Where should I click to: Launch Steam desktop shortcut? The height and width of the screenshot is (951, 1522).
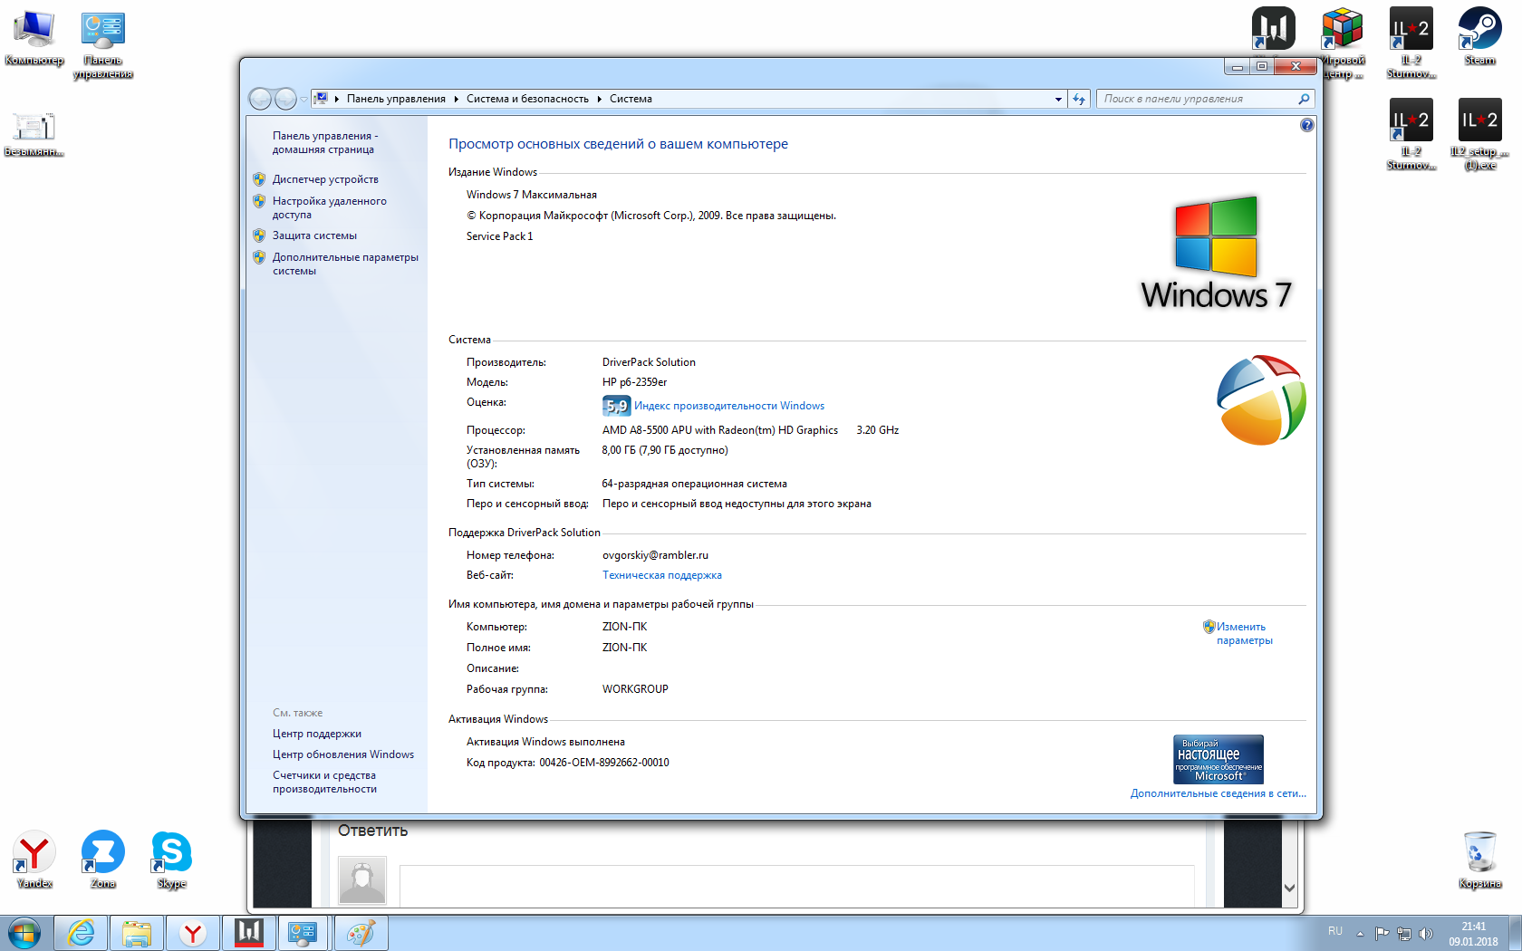pos(1479,37)
